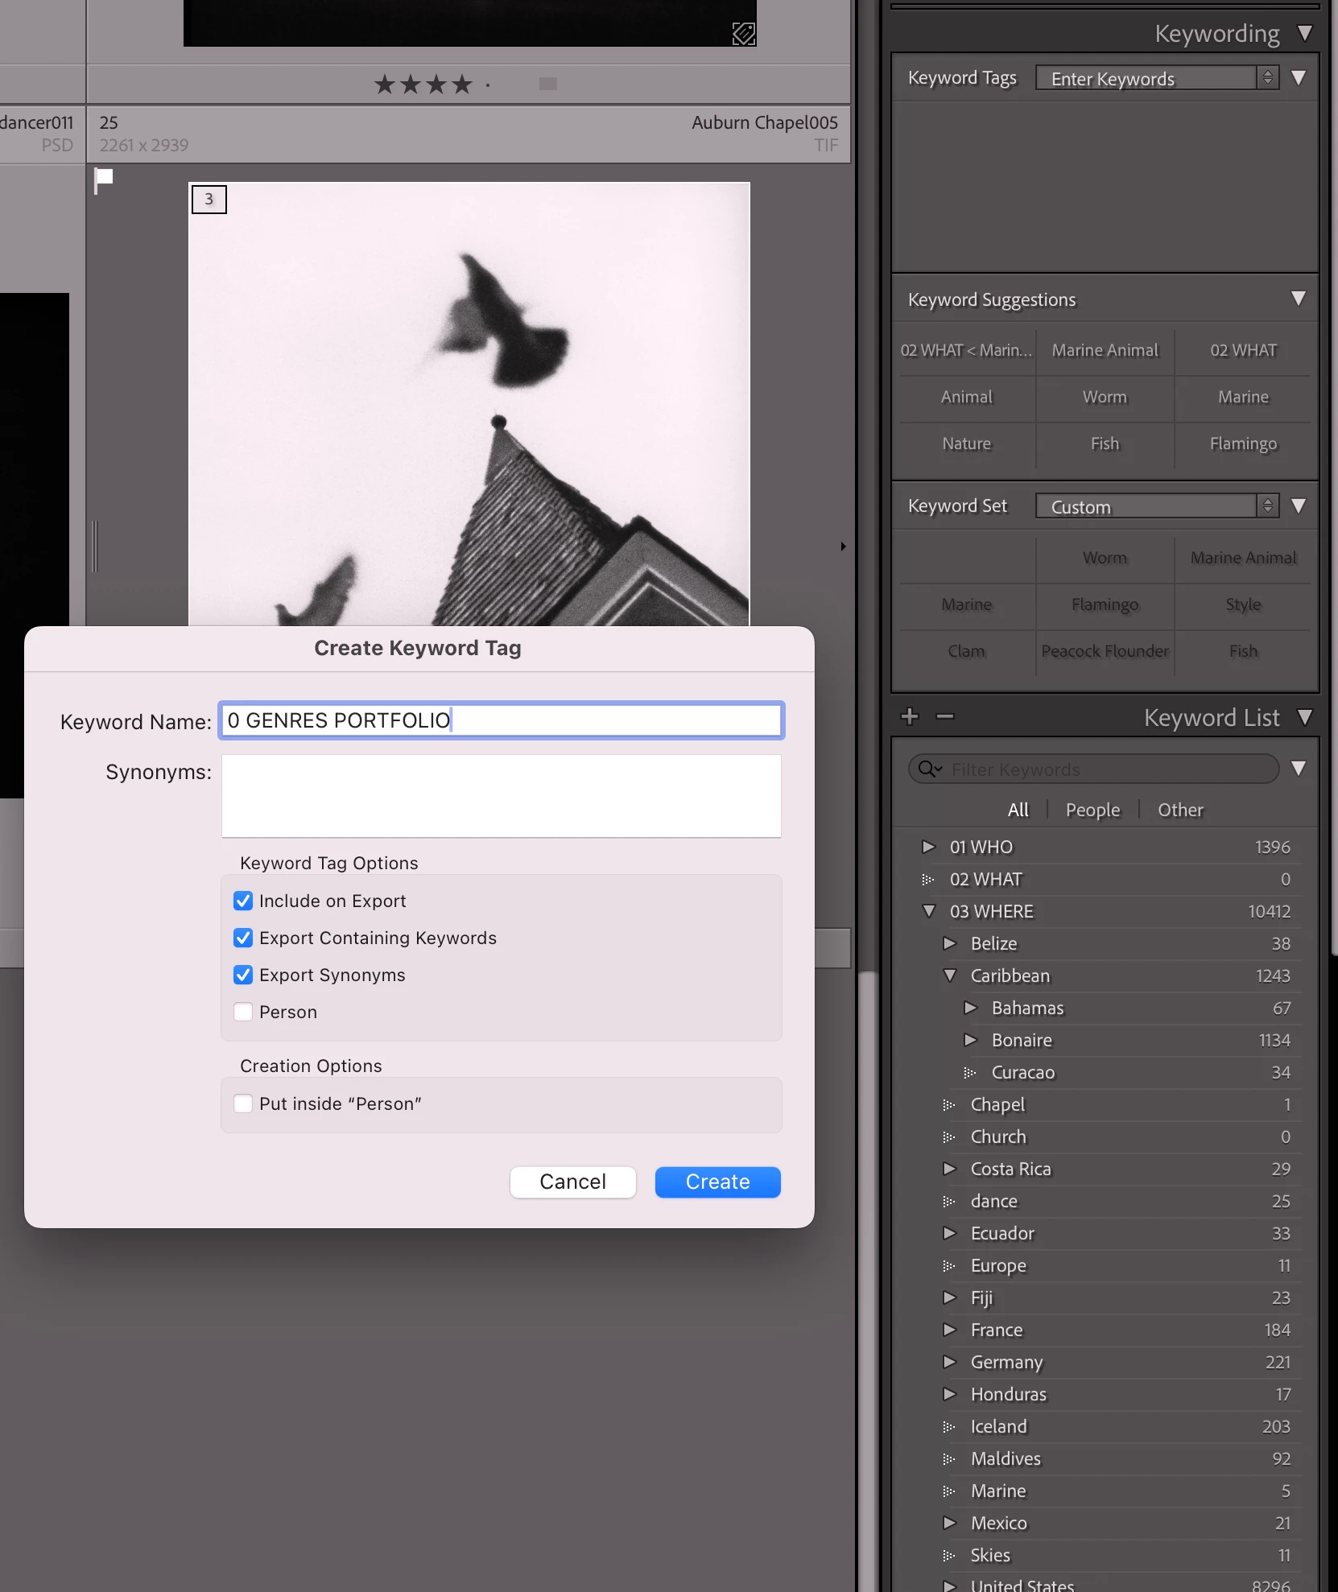Expand the Bonaire keyword
The image size is (1338, 1592).
971,1040
